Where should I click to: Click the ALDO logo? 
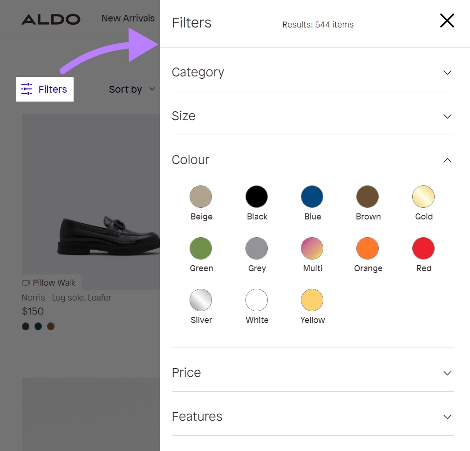tap(51, 19)
